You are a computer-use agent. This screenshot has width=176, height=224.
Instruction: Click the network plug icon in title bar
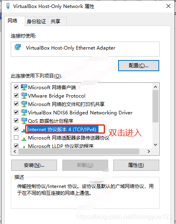[x=8, y=6]
